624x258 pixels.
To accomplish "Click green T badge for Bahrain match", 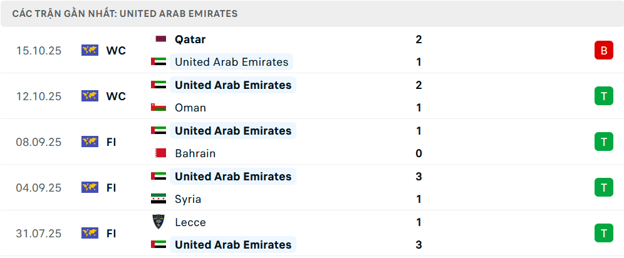I will (603, 142).
